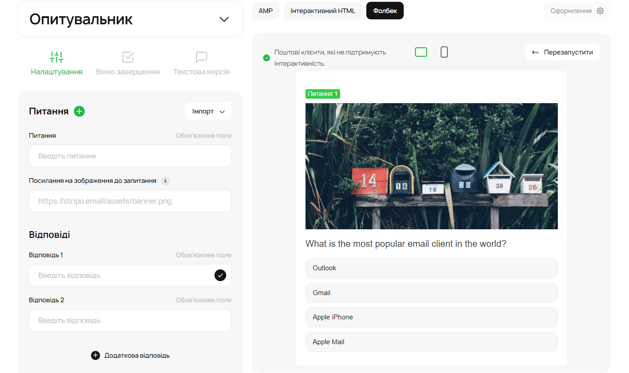Open the Імпорт dropdown menu

click(208, 111)
